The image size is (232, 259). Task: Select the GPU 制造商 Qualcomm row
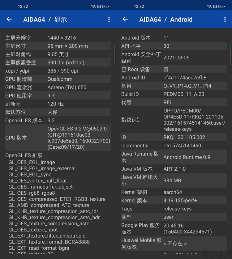[58, 79]
